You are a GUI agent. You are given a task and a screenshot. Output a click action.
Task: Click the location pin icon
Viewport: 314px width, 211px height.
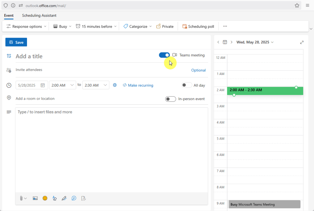pos(9,98)
